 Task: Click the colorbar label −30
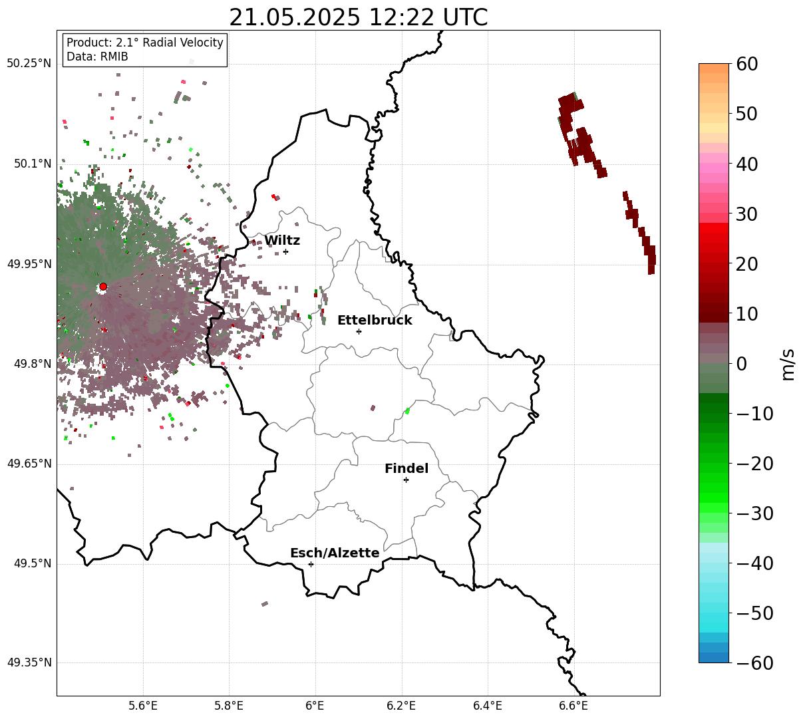coord(754,513)
